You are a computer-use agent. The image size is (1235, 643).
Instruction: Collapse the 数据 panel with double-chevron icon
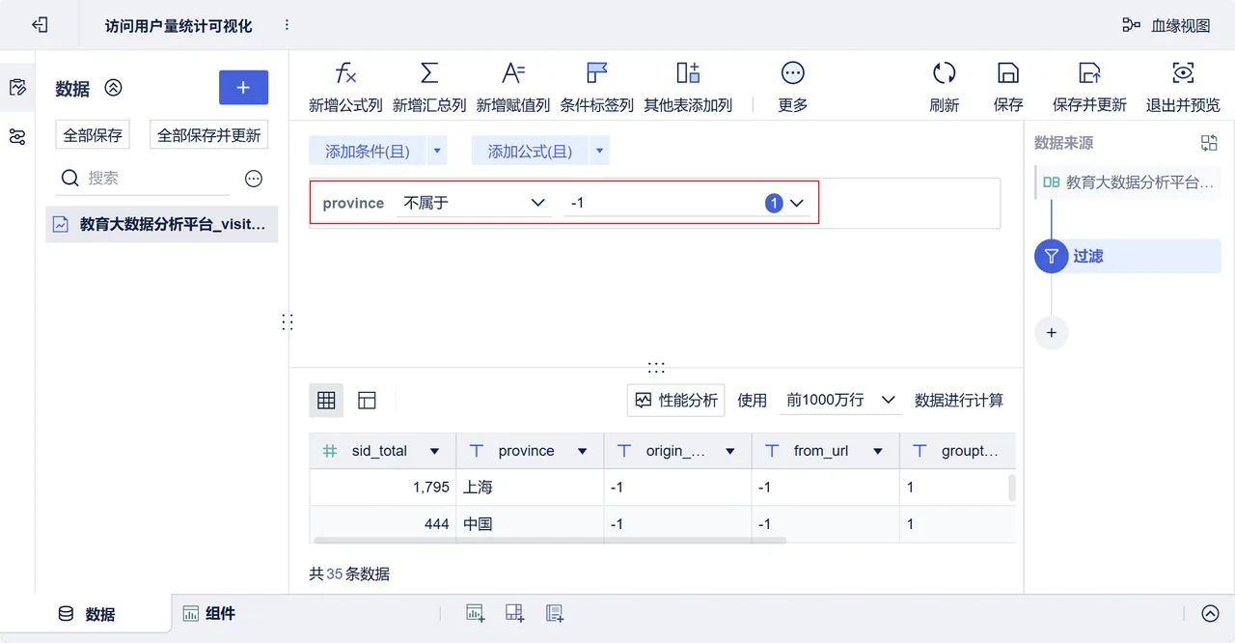pos(114,88)
